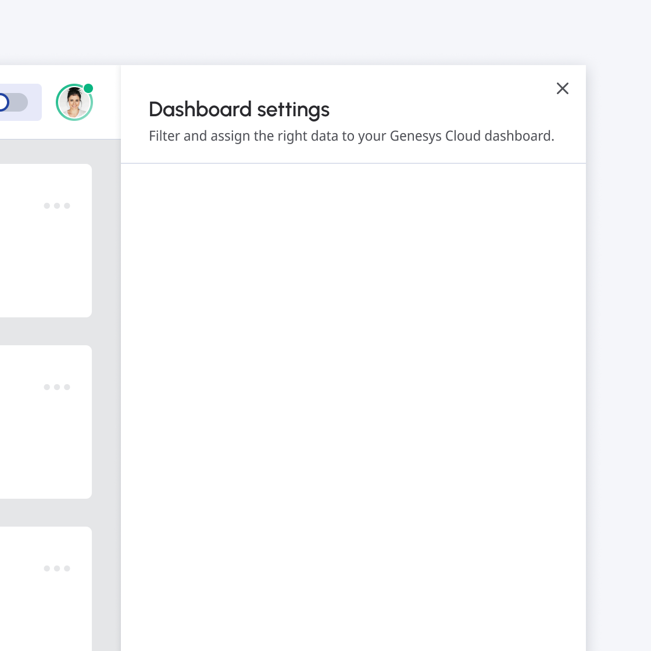Select the "Dashboard settings" heading text

(x=239, y=110)
